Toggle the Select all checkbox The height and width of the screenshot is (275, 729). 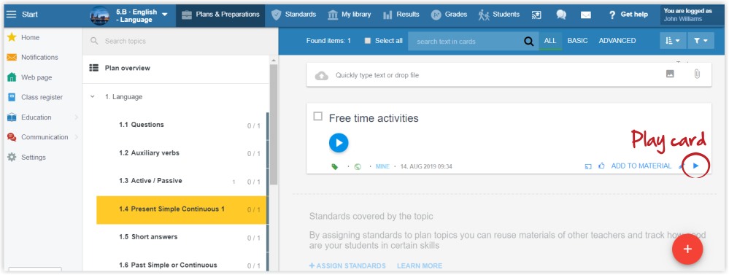coord(368,41)
